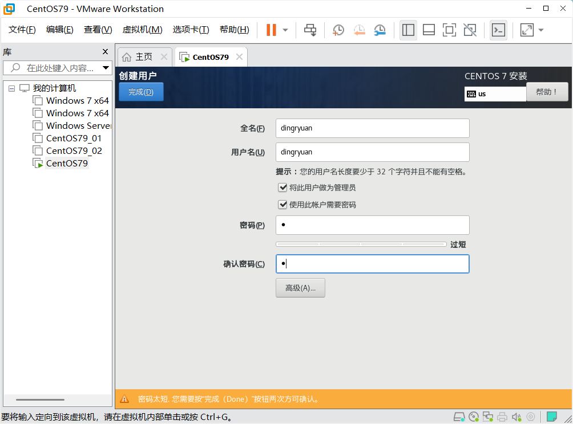Pause the virtual machine
The image size is (573, 424).
point(271,30)
